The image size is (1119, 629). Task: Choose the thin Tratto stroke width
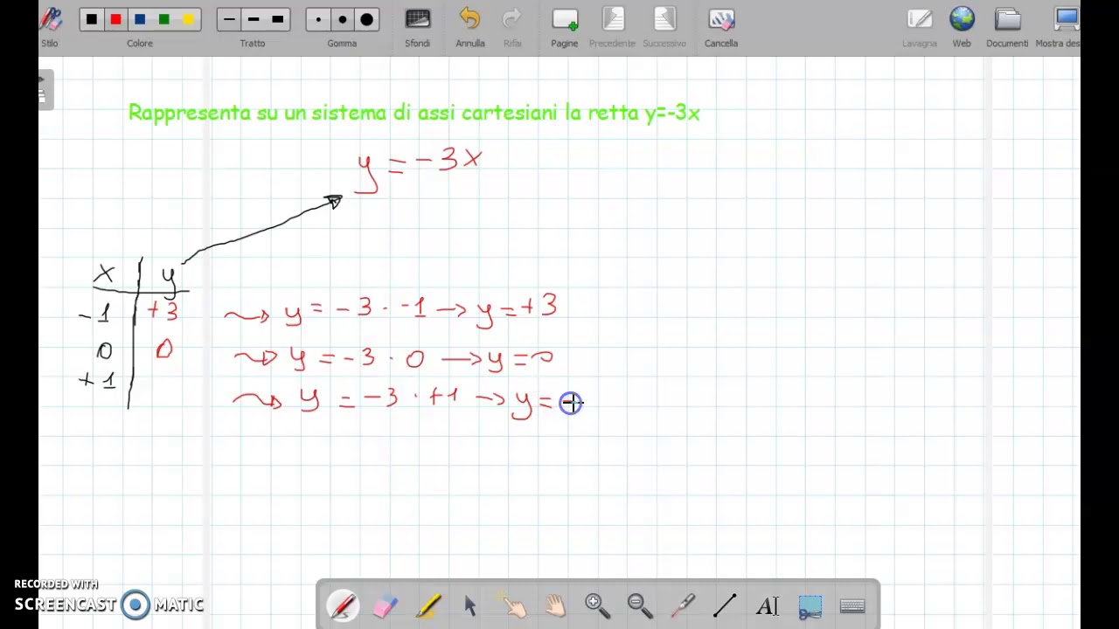click(x=229, y=19)
